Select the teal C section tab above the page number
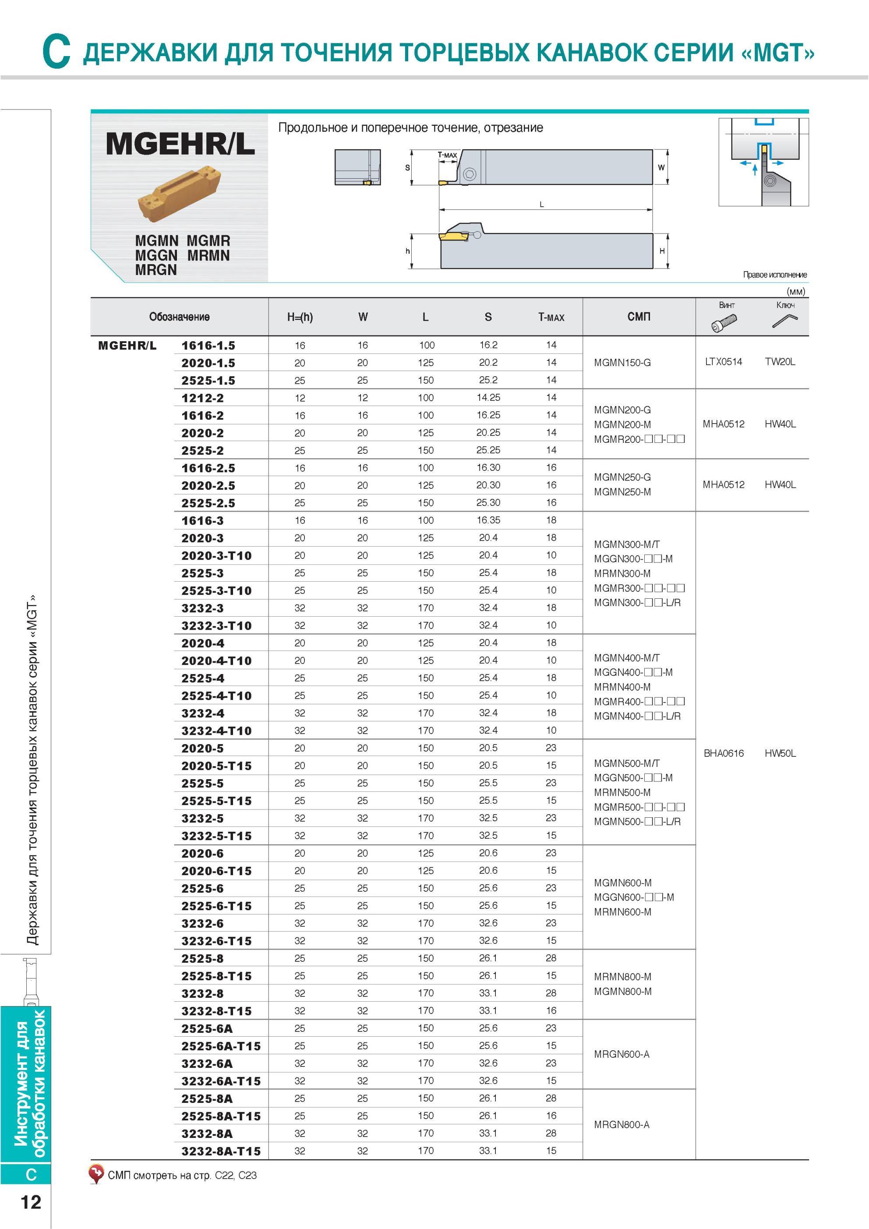The height and width of the screenshot is (1229, 869). 27,1174
